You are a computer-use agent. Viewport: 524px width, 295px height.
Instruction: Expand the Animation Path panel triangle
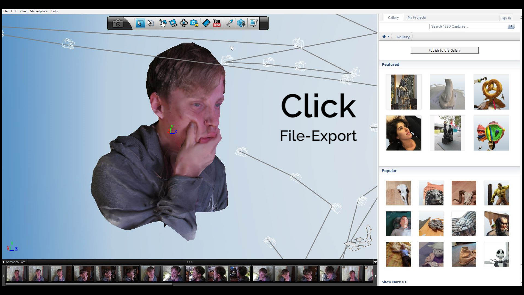[4, 262]
